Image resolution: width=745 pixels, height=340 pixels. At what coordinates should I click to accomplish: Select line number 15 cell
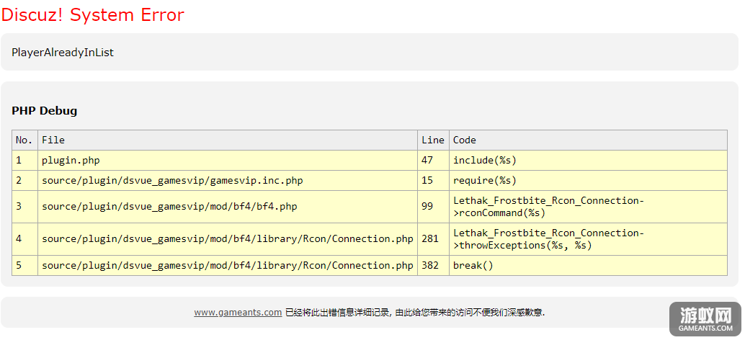coord(433,181)
